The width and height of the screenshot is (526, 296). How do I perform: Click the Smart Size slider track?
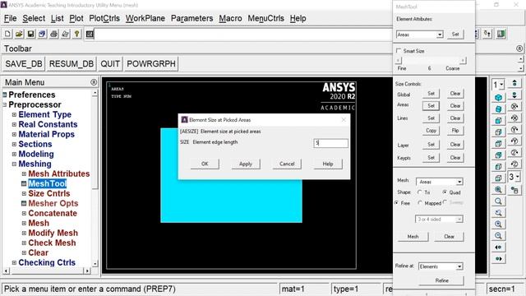pos(431,60)
